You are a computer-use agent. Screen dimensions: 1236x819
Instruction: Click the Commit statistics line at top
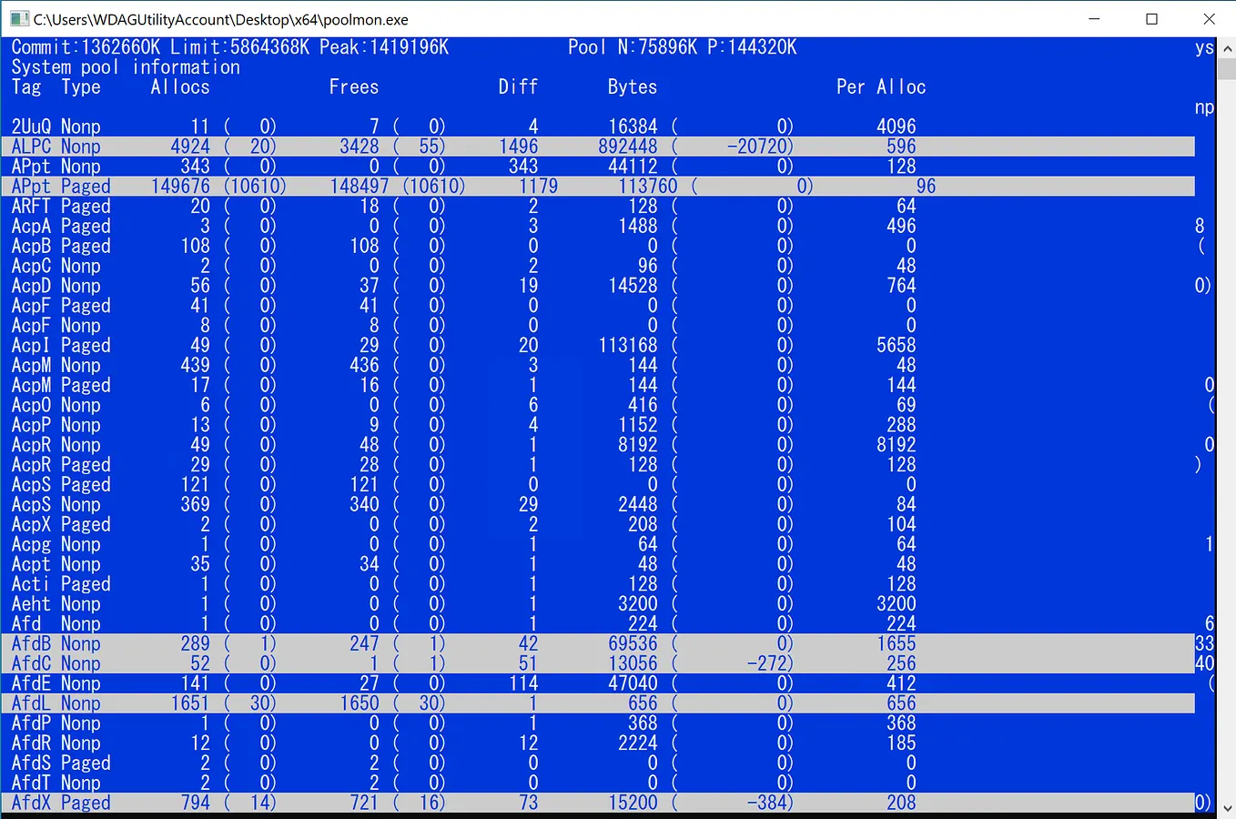(x=229, y=46)
